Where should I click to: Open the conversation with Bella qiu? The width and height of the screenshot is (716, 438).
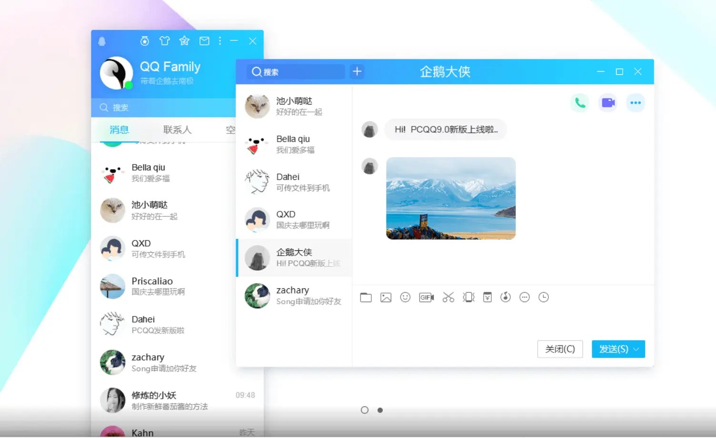point(294,144)
